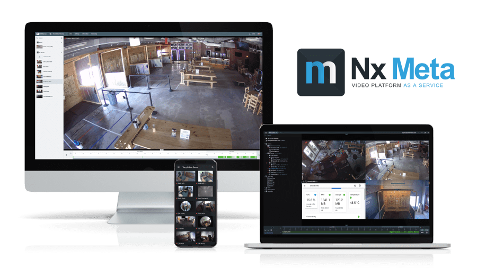Open the Door Overhead camera on the phone
The image size is (477, 268).
pos(206,193)
